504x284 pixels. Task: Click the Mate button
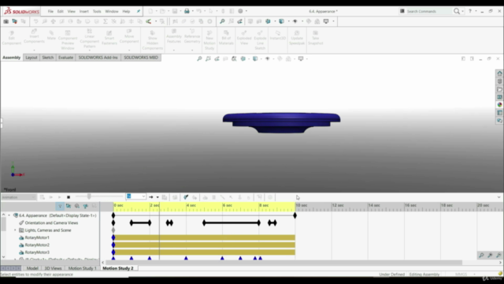coord(51,35)
